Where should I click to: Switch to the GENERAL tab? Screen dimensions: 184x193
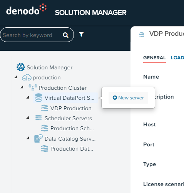click(x=154, y=58)
